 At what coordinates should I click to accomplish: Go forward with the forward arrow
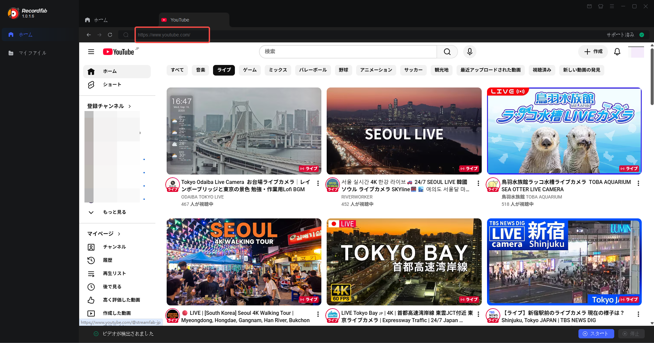pos(99,35)
